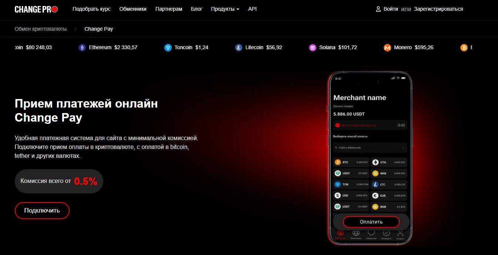Click the 3:42 countdown on phone
The image size is (498, 255).
[x=401, y=125]
